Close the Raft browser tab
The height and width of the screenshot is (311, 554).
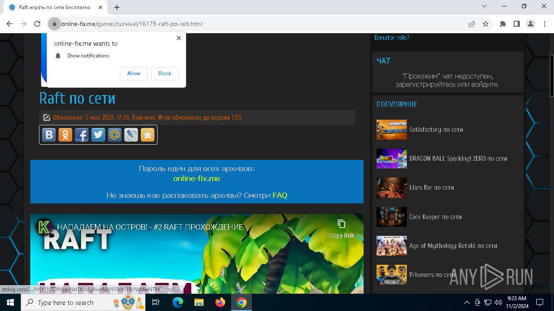coord(101,7)
